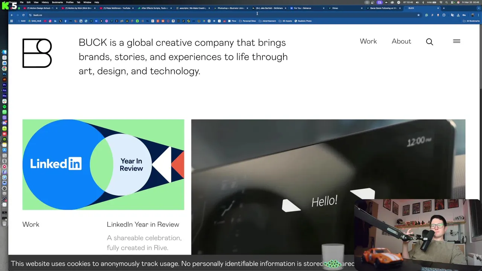The image size is (482, 271).
Task: Open the Hello video thumbnail
Action: point(328,187)
